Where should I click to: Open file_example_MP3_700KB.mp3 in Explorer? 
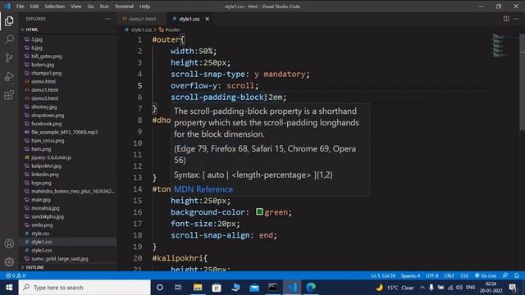(x=64, y=132)
